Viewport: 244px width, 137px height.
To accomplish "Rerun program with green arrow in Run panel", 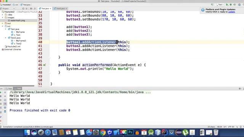I will [x=1, y=92].
